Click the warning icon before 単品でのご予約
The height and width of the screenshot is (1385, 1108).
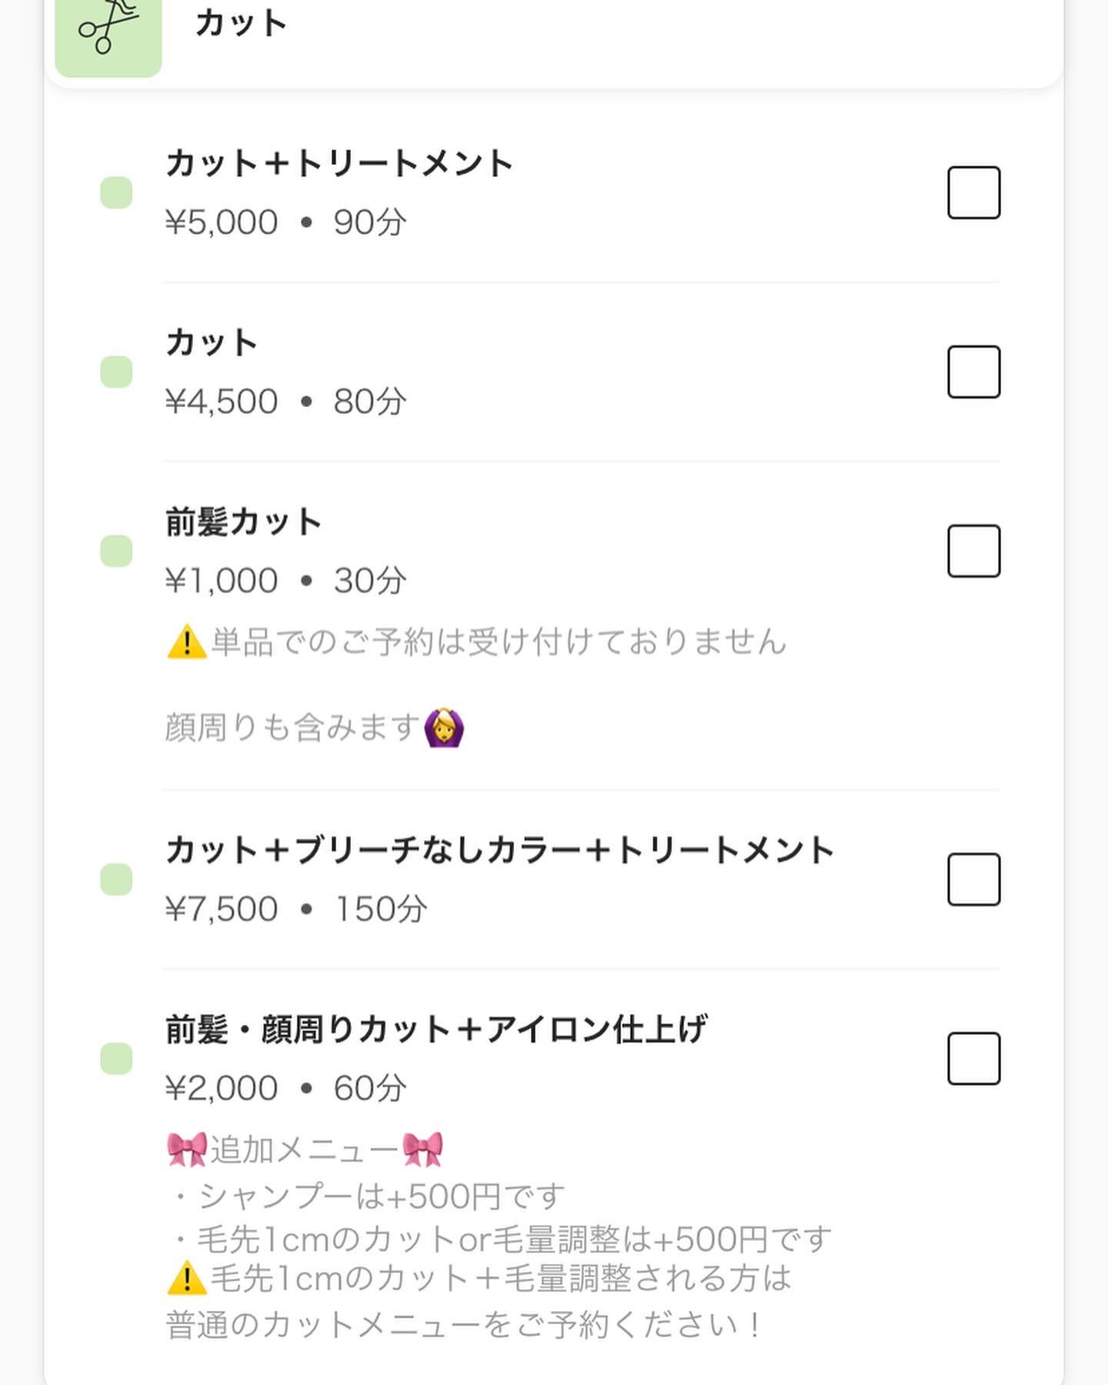(x=186, y=642)
